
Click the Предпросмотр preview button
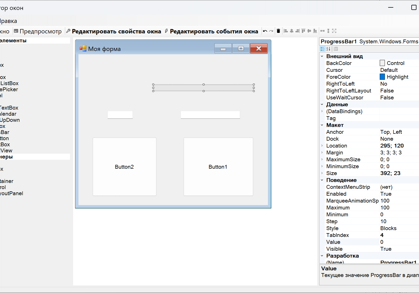(38, 31)
